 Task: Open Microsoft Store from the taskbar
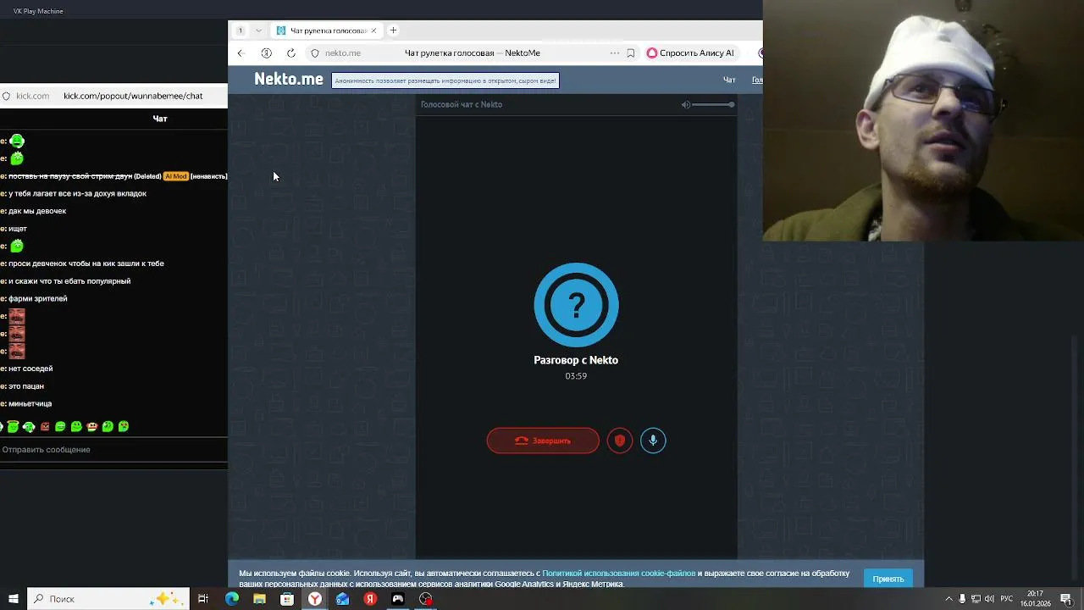click(x=287, y=599)
